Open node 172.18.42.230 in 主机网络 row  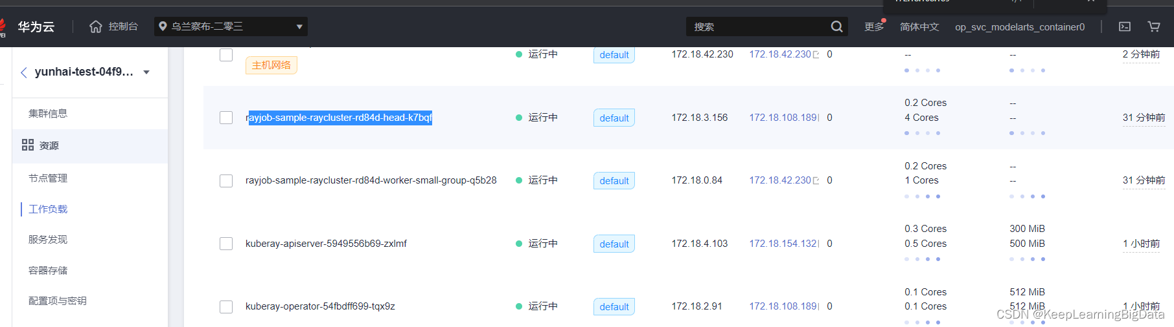pos(780,54)
